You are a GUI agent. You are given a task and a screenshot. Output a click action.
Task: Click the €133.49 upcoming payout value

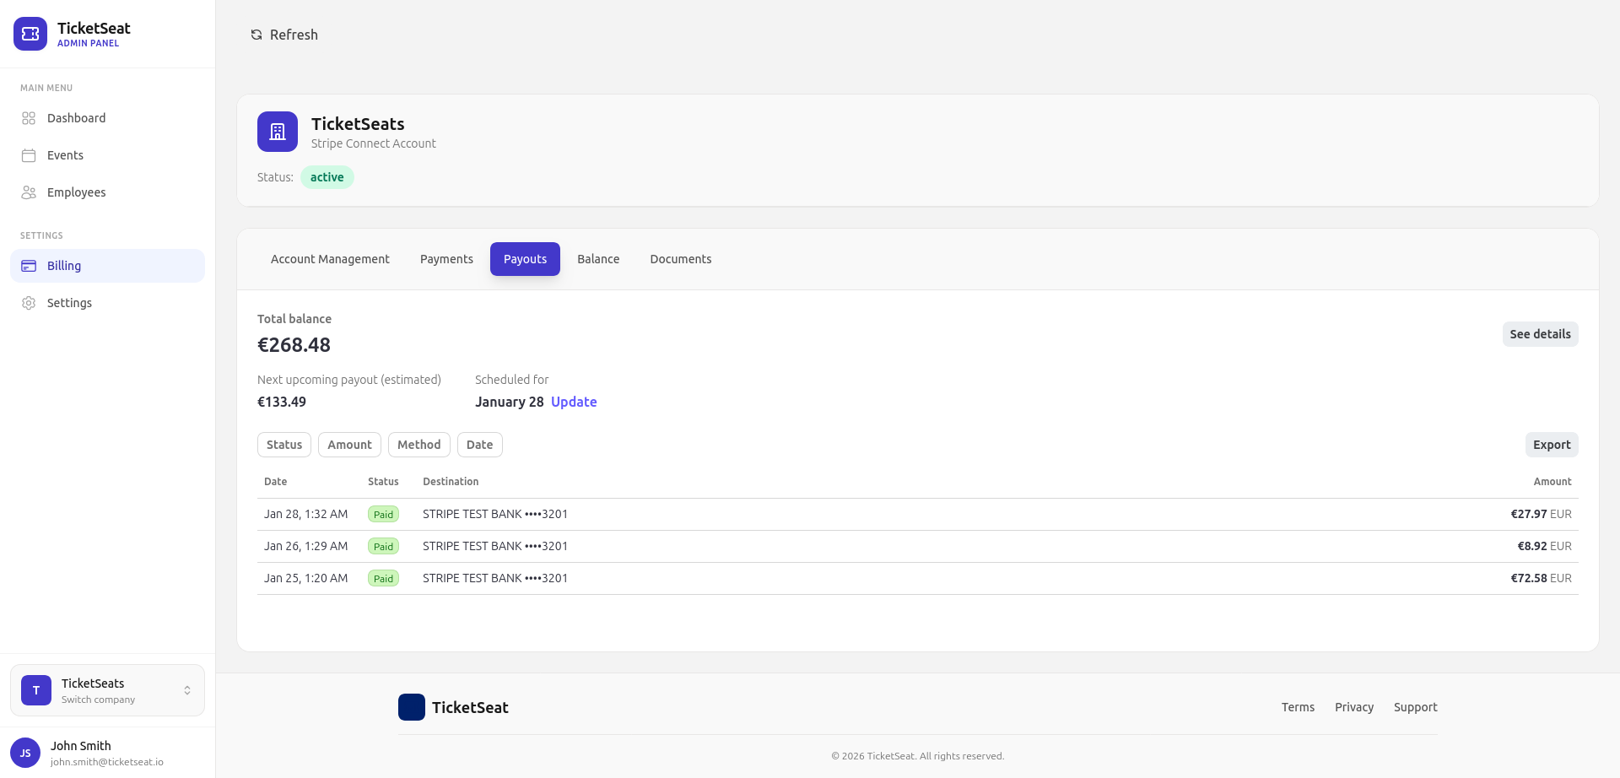[282, 402]
